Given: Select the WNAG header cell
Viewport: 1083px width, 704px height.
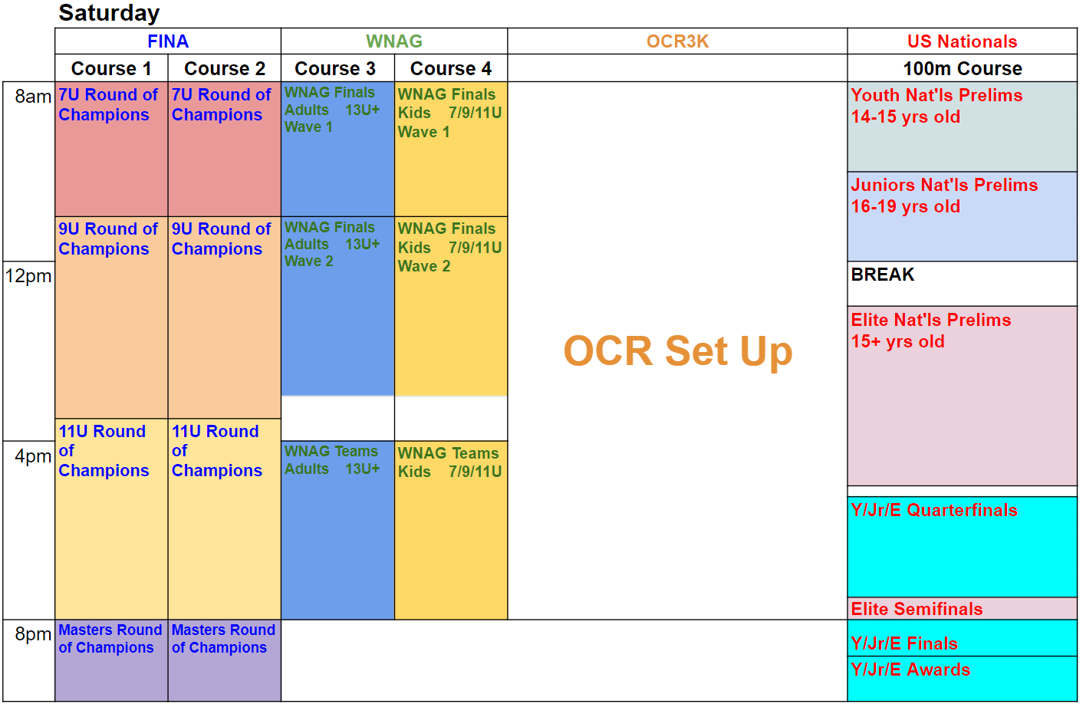Looking at the screenshot, I should click(394, 41).
